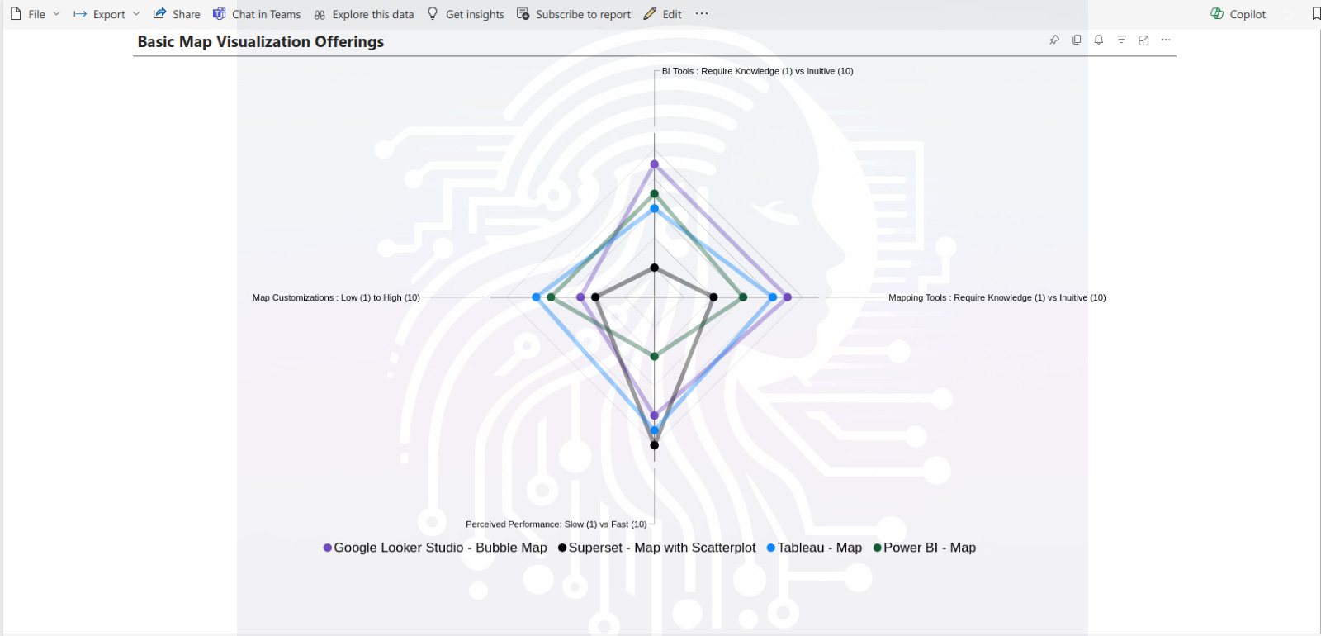The height and width of the screenshot is (636, 1321).
Task: Click the Perceived Performance axis label
Action: pos(556,524)
